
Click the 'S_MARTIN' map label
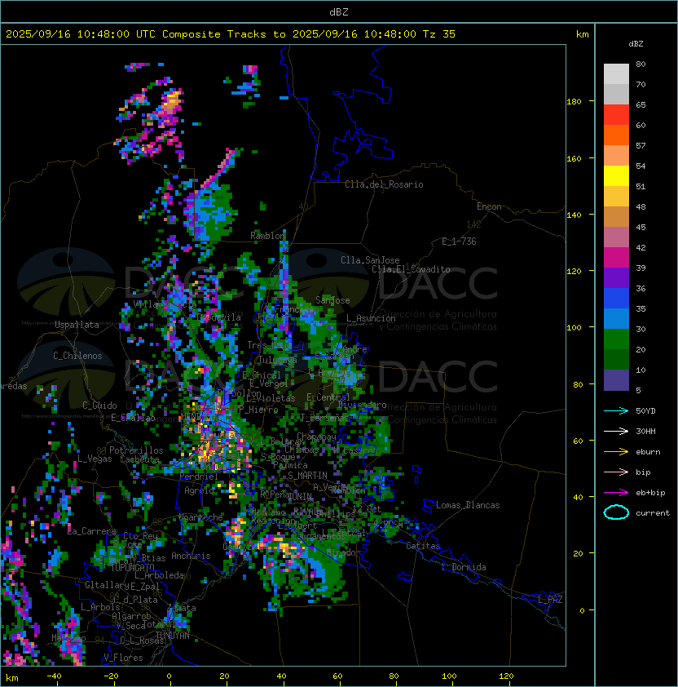pos(307,476)
